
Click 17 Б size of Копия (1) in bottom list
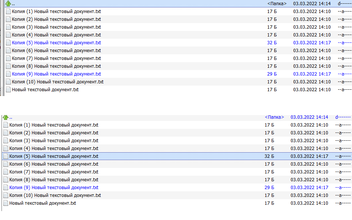269,125
